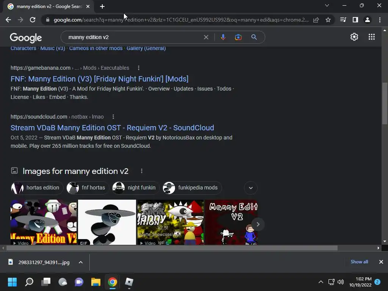The image size is (388, 291).
Task: Open Cameos in other mods link
Action: pyautogui.click(x=96, y=48)
